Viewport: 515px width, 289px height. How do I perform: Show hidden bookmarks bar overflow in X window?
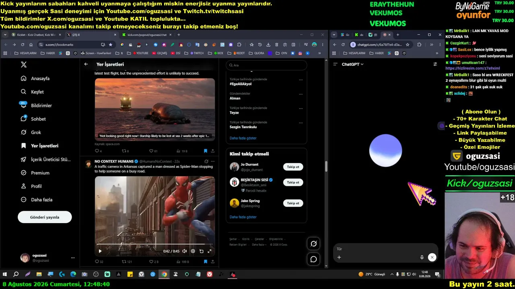[x=319, y=53]
